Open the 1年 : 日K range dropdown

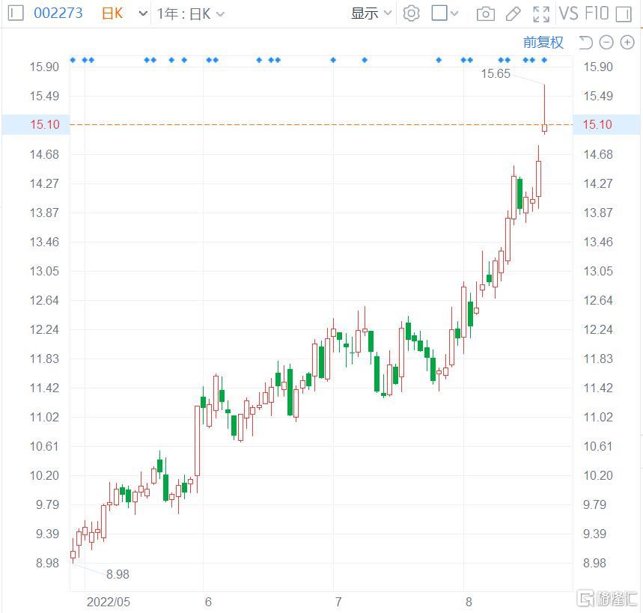pos(191,14)
